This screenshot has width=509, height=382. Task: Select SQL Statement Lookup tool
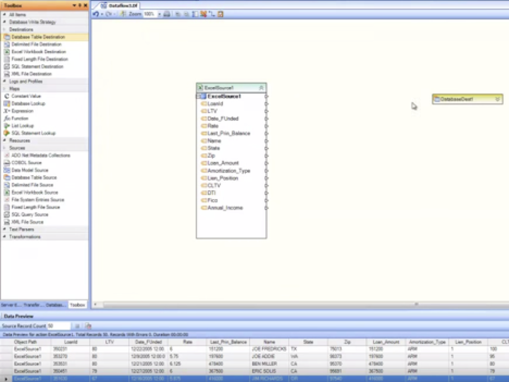tap(33, 133)
